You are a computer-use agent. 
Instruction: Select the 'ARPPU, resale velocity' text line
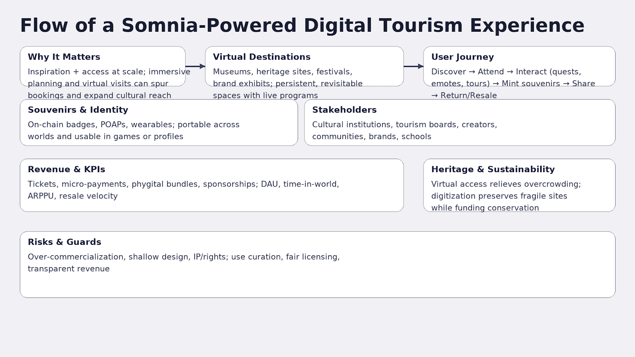(x=73, y=196)
